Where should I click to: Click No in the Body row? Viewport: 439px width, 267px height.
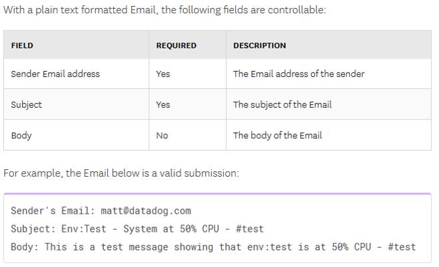pyautogui.click(x=162, y=135)
